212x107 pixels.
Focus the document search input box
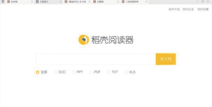tap(96, 59)
